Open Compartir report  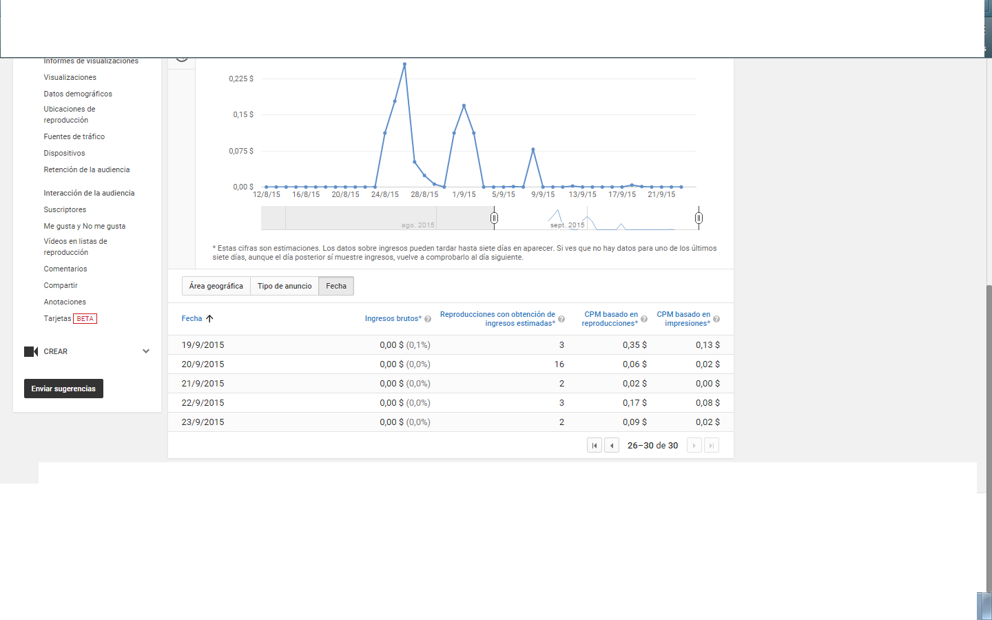61,285
